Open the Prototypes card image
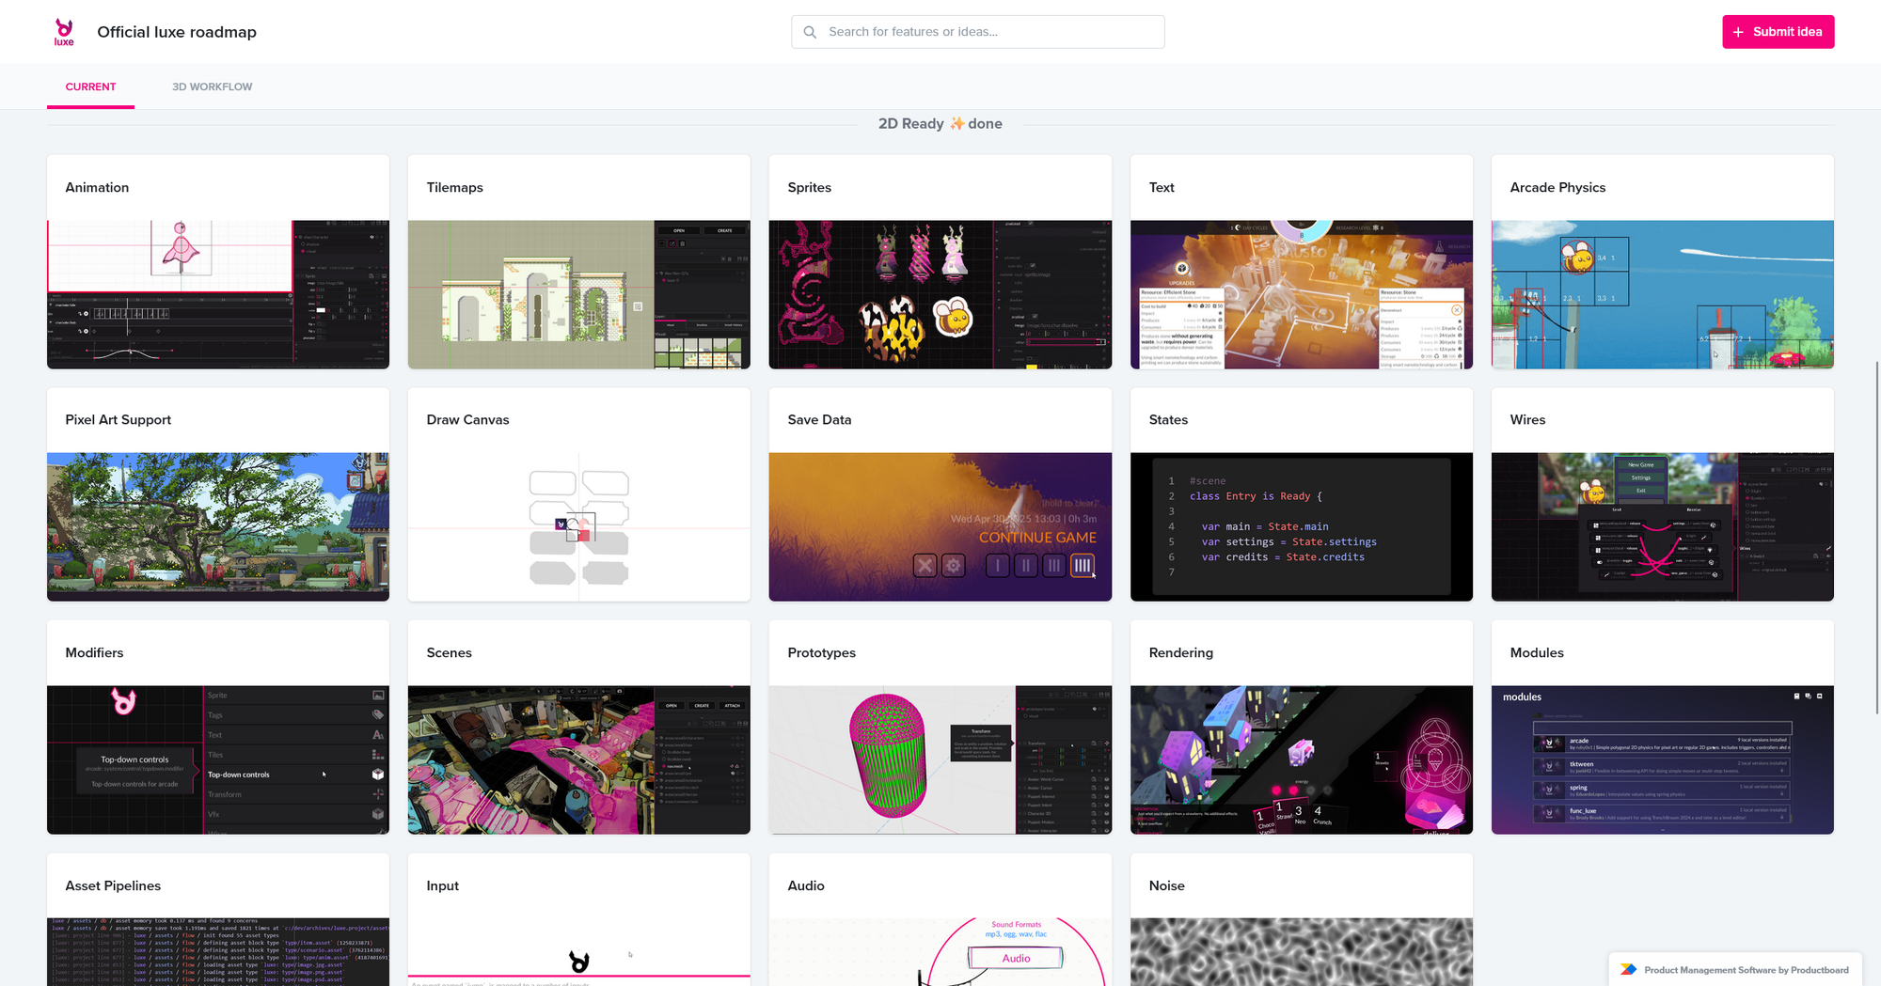This screenshot has height=986, width=1881. coord(940,759)
